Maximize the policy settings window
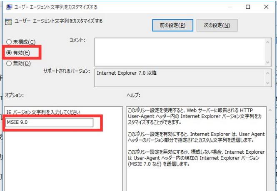The image size is (277, 191). click(248, 7)
